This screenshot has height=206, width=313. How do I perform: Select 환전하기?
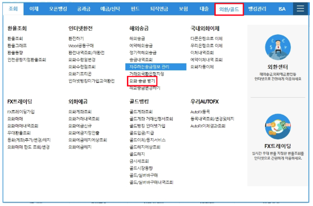(76, 38)
